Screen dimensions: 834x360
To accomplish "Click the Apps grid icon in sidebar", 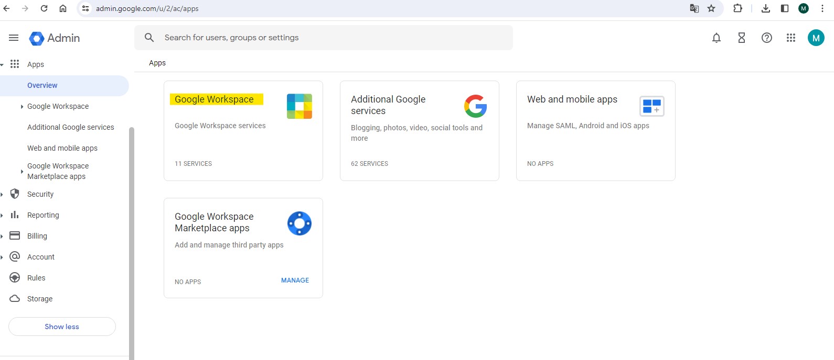I will [x=15, y=64].
